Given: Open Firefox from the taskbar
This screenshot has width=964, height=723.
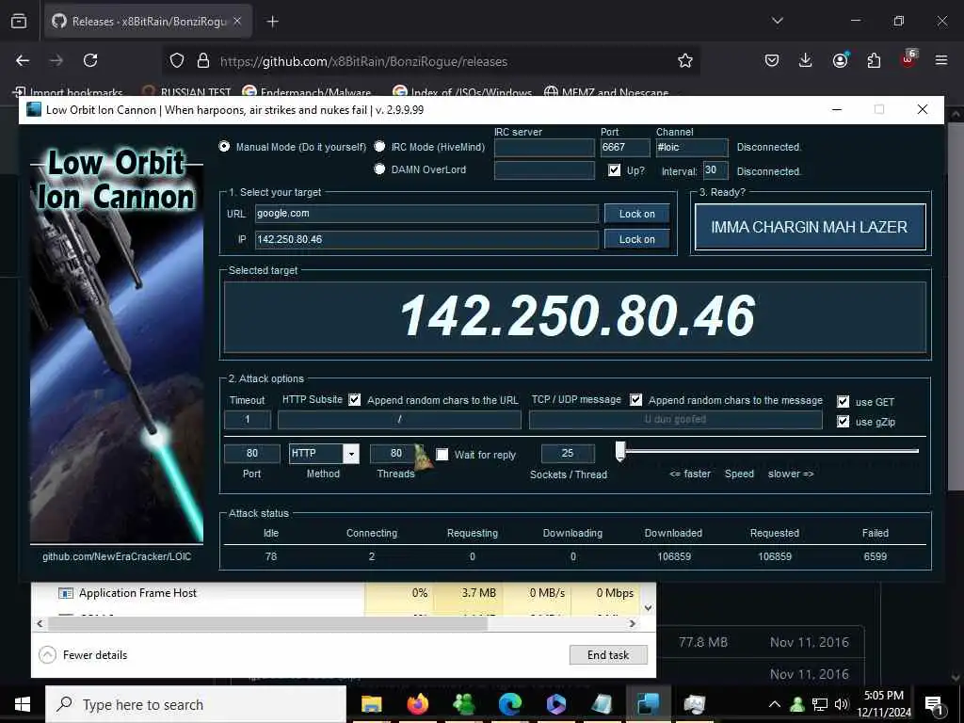Looking at the screenshot, I should tap(418, 704).
